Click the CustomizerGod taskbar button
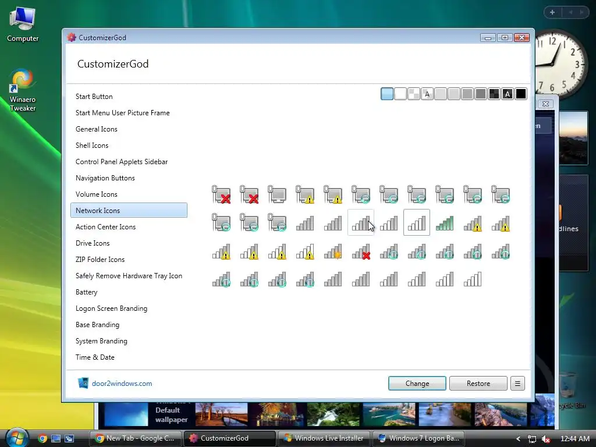 click(x=230, y=438)
